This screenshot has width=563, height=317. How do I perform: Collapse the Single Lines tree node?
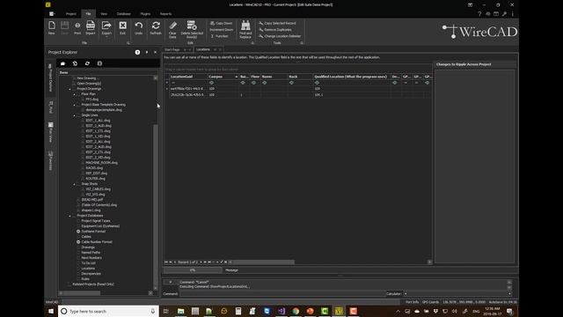point(74,115)
